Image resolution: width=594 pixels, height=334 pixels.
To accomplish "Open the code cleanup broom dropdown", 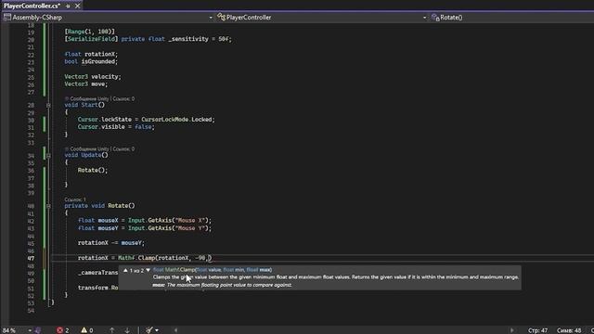I will 157,330.
